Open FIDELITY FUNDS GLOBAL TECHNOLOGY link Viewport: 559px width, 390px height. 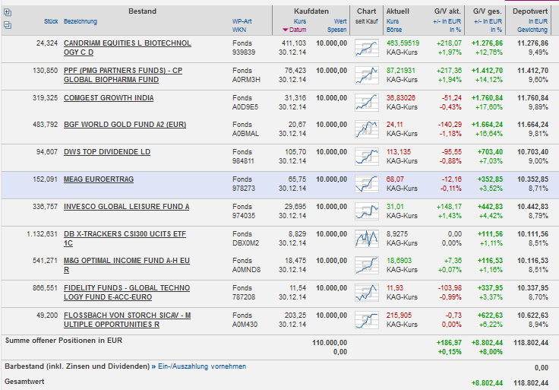(127, 293)
